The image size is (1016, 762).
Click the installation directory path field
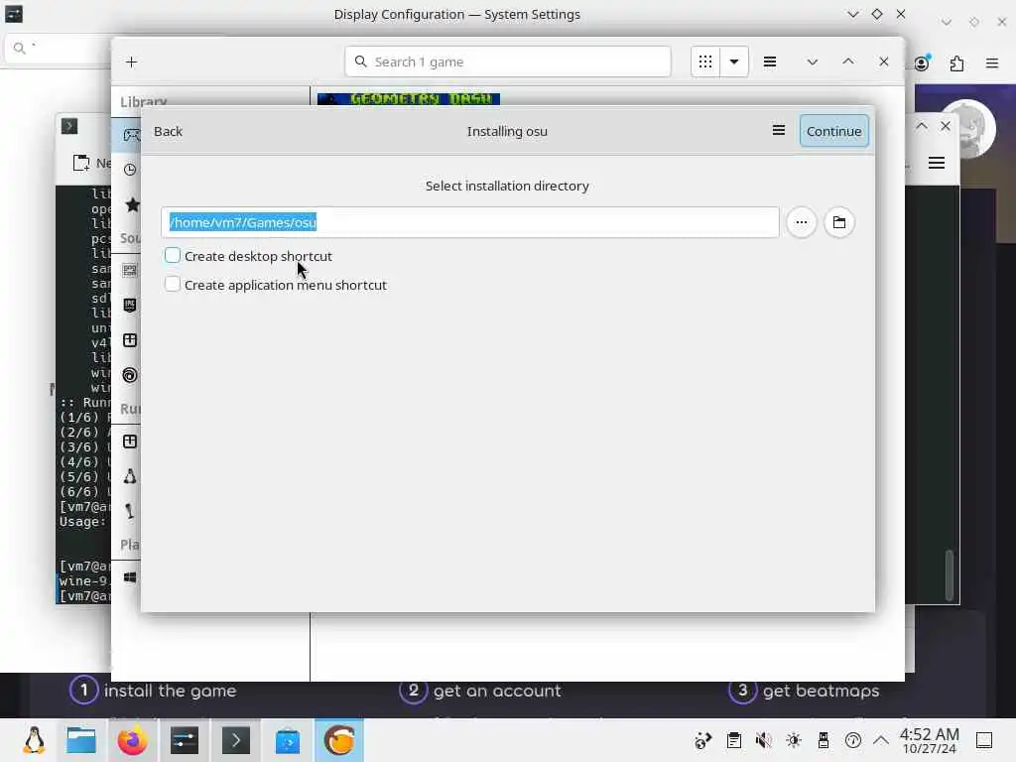pos(470,222)
